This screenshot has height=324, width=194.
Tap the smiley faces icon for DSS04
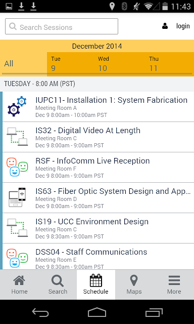(17, 258)
